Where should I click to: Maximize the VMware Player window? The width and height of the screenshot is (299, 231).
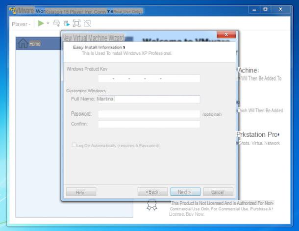[x=265, y=9]
